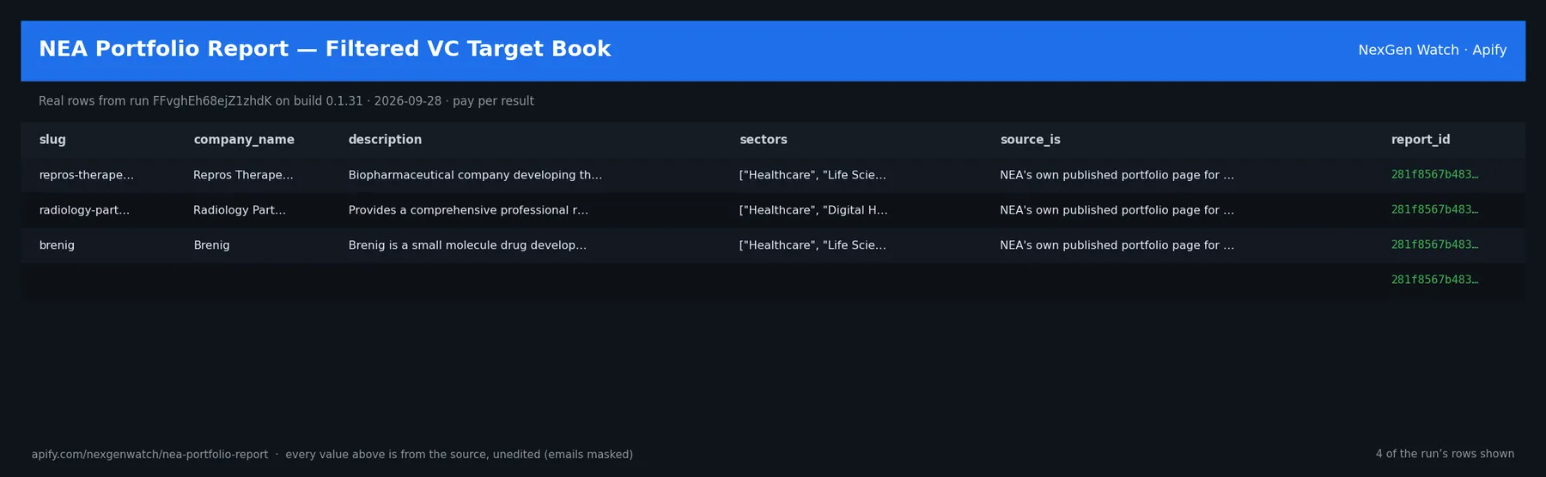The height and width of the screenshot is (477, 1546).
Task: Select the 'brenig' slug cell
Action: [x=57, y=245]
